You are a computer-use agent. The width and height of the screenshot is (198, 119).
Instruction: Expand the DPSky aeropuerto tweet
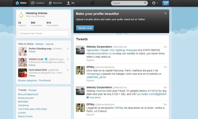(90, 115)
